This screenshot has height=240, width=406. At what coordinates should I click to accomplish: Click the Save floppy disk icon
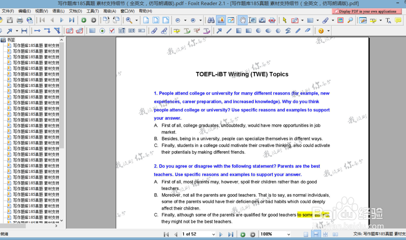(x=10, y=20)
